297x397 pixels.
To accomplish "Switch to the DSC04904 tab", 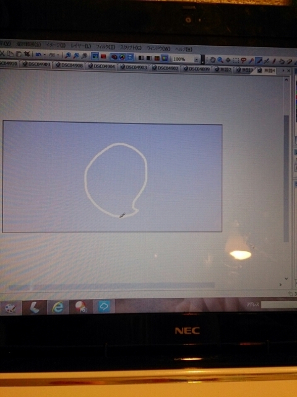I will point(101,66).
